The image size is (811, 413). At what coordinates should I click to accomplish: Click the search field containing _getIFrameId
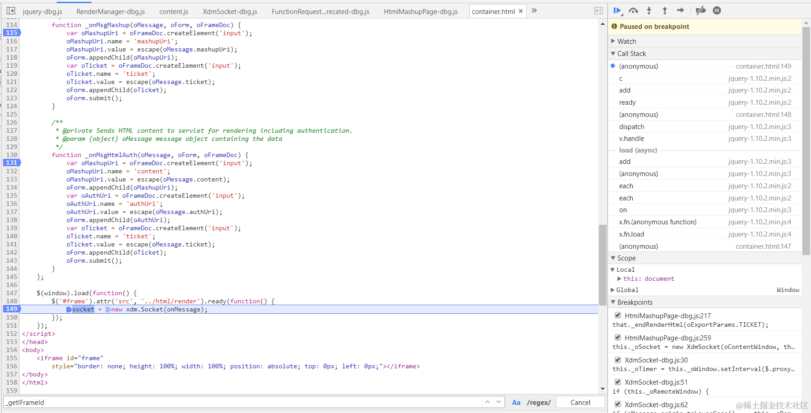(244, 402)
